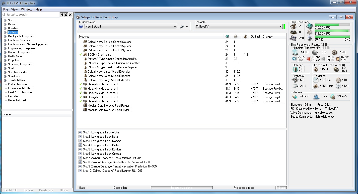
Task: Open the View menu
Action: tap(14, 10)
